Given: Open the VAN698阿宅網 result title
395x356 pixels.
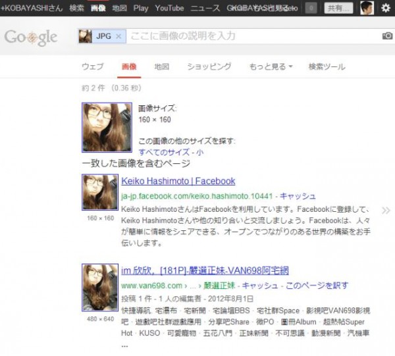Looking at the screenshot, I should click(x=205, y=270).
